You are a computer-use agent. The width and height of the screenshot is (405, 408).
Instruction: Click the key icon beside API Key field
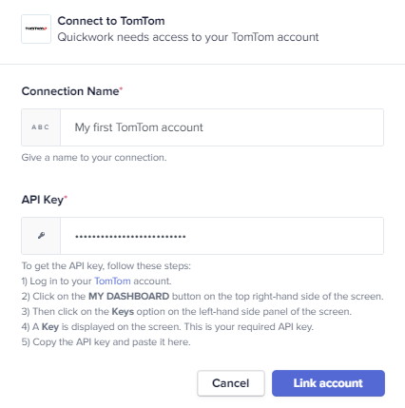[41, 236]
